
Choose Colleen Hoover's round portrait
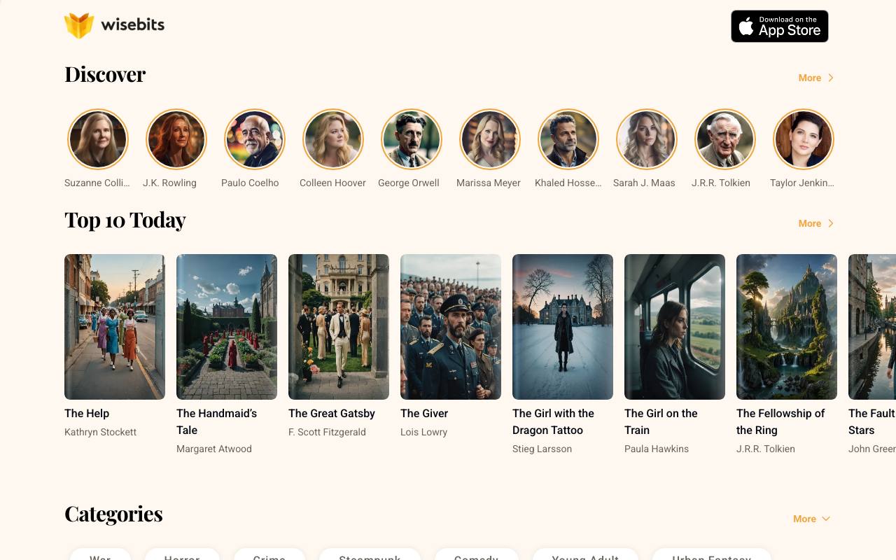tap(333, 139)
